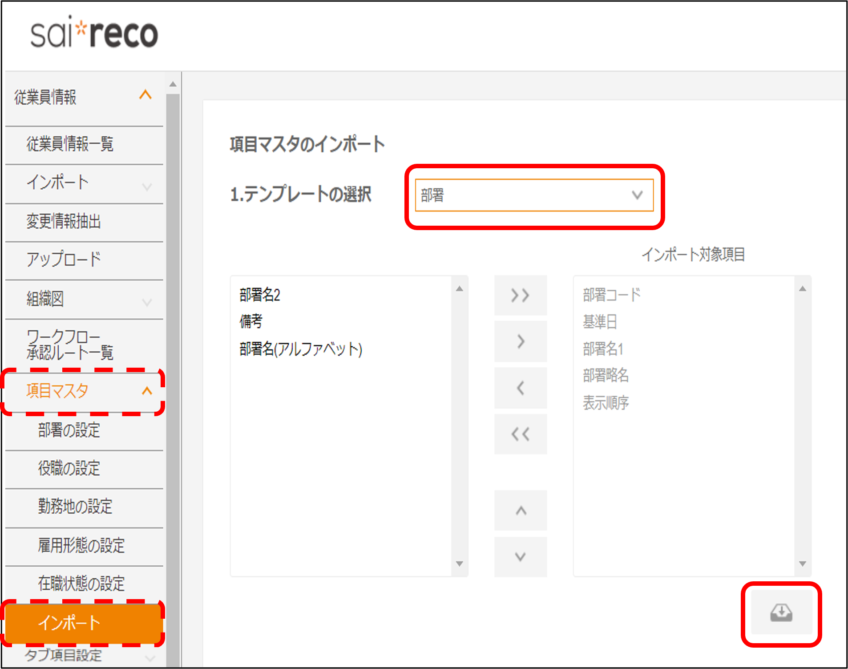Go to 部署の設定 page
This screenshot has width=848, height=669.
pyautogui.click(x=69, y=430)
